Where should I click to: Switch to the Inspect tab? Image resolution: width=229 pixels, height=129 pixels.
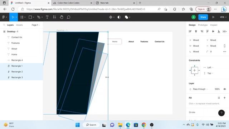coord(214,25)
